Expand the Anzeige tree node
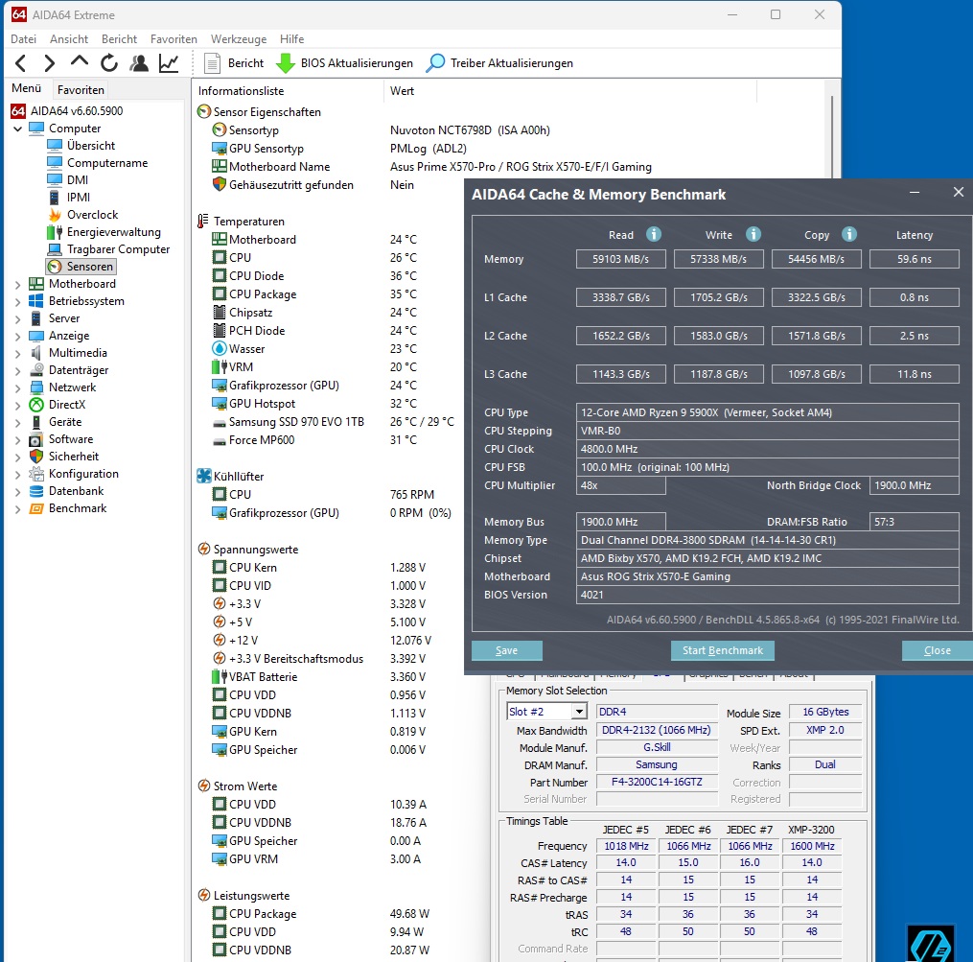Image resolution: width=973 pixels, height=962 pixels. 17,336
